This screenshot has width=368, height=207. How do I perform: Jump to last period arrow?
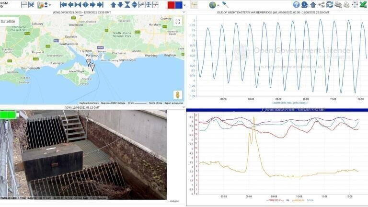pyautogui.click(x=100, y=5)
